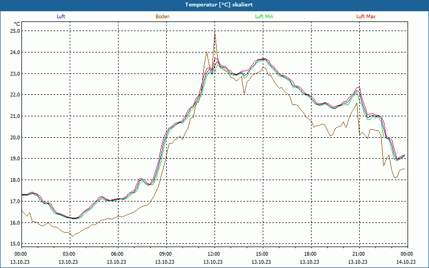The height and width of the screenshot is (268, 429).
Task: Click the °C unit label
Action: (x=17, y=24)
